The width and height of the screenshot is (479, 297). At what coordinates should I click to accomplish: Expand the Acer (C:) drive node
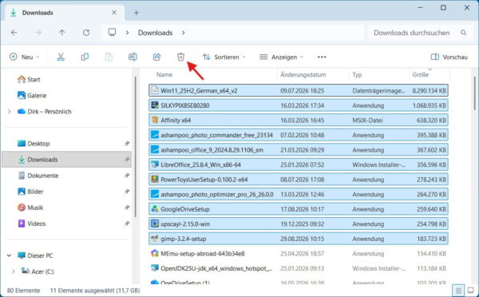coord(13,271)
